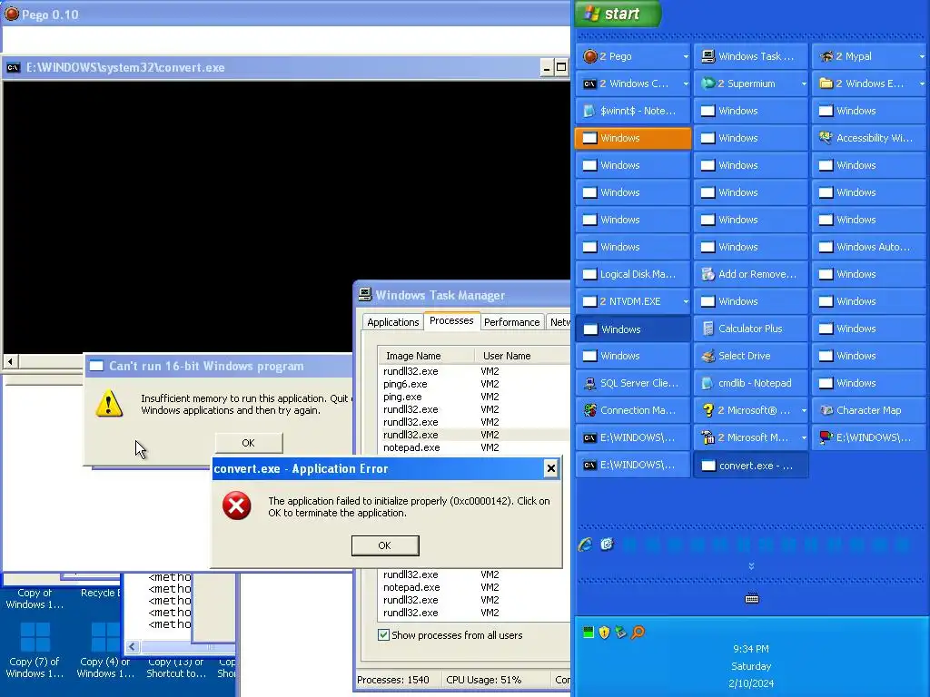Click the language bar keyboard icon
This screenshot has width=930, height=697.
tap(751, 599)
